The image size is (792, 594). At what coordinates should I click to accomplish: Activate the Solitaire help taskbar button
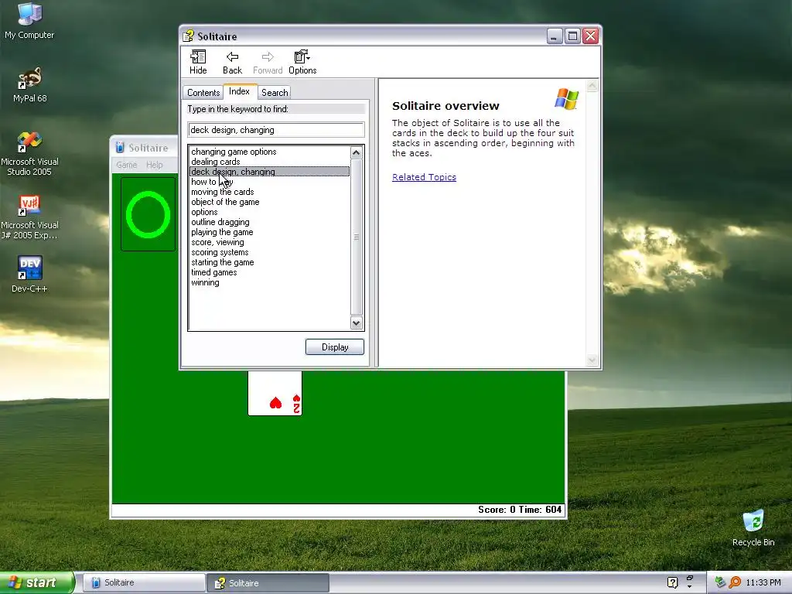coord(268,583)
